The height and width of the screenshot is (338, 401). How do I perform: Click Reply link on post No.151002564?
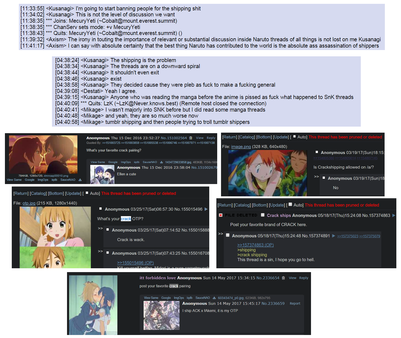[x=211, y=138]
